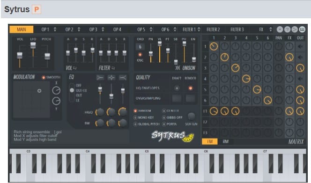
Task: Click the EQ routing switch beside OFF/OUT+FX
Action: coord(72,93)
